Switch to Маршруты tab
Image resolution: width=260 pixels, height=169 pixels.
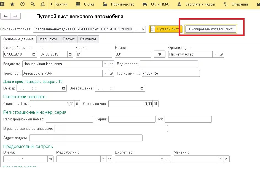48,39
